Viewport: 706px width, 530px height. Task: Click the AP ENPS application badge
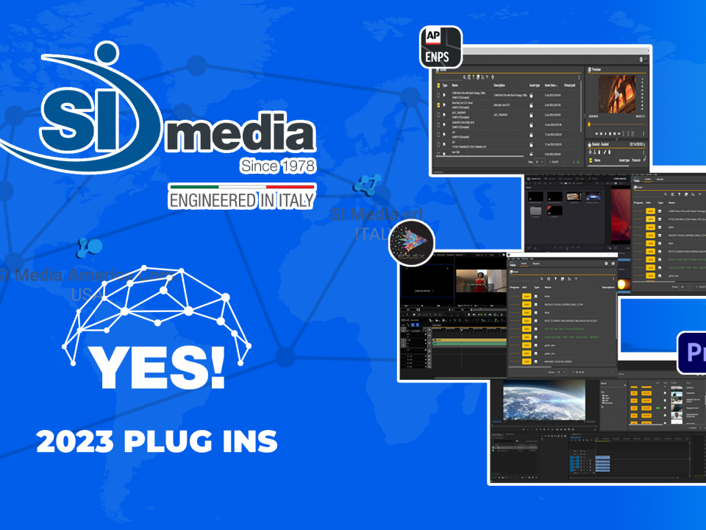441,47
